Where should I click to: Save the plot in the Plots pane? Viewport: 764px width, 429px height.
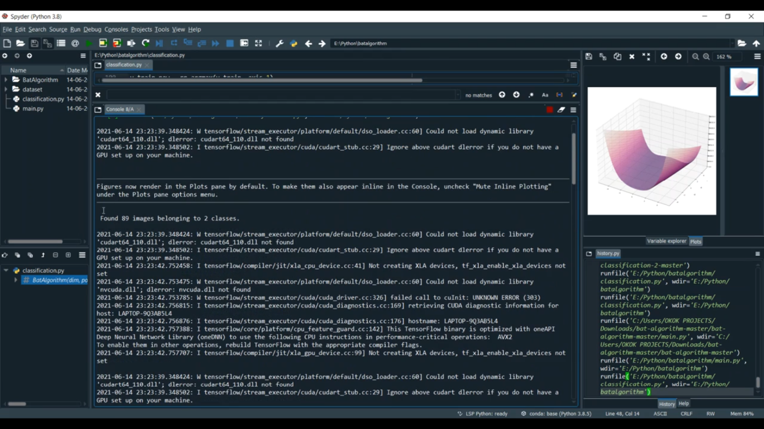tap(589, 57)
